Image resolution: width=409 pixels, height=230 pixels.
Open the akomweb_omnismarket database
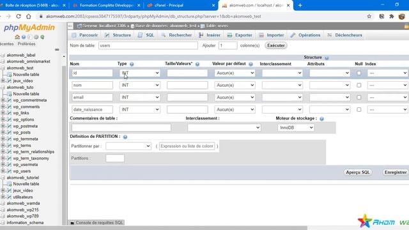tap(28, 61)
